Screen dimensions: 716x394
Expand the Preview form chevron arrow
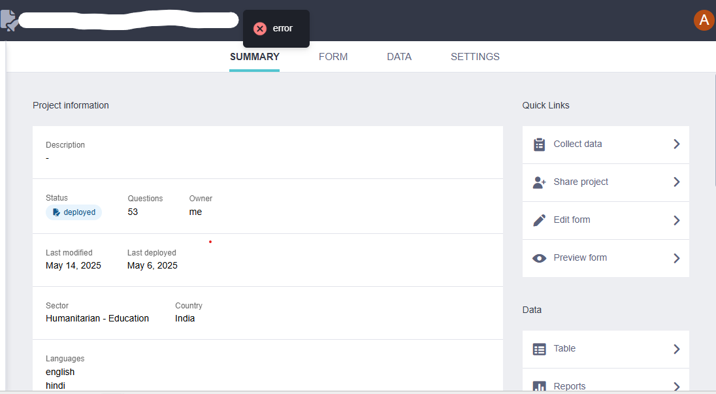(677, 258)
